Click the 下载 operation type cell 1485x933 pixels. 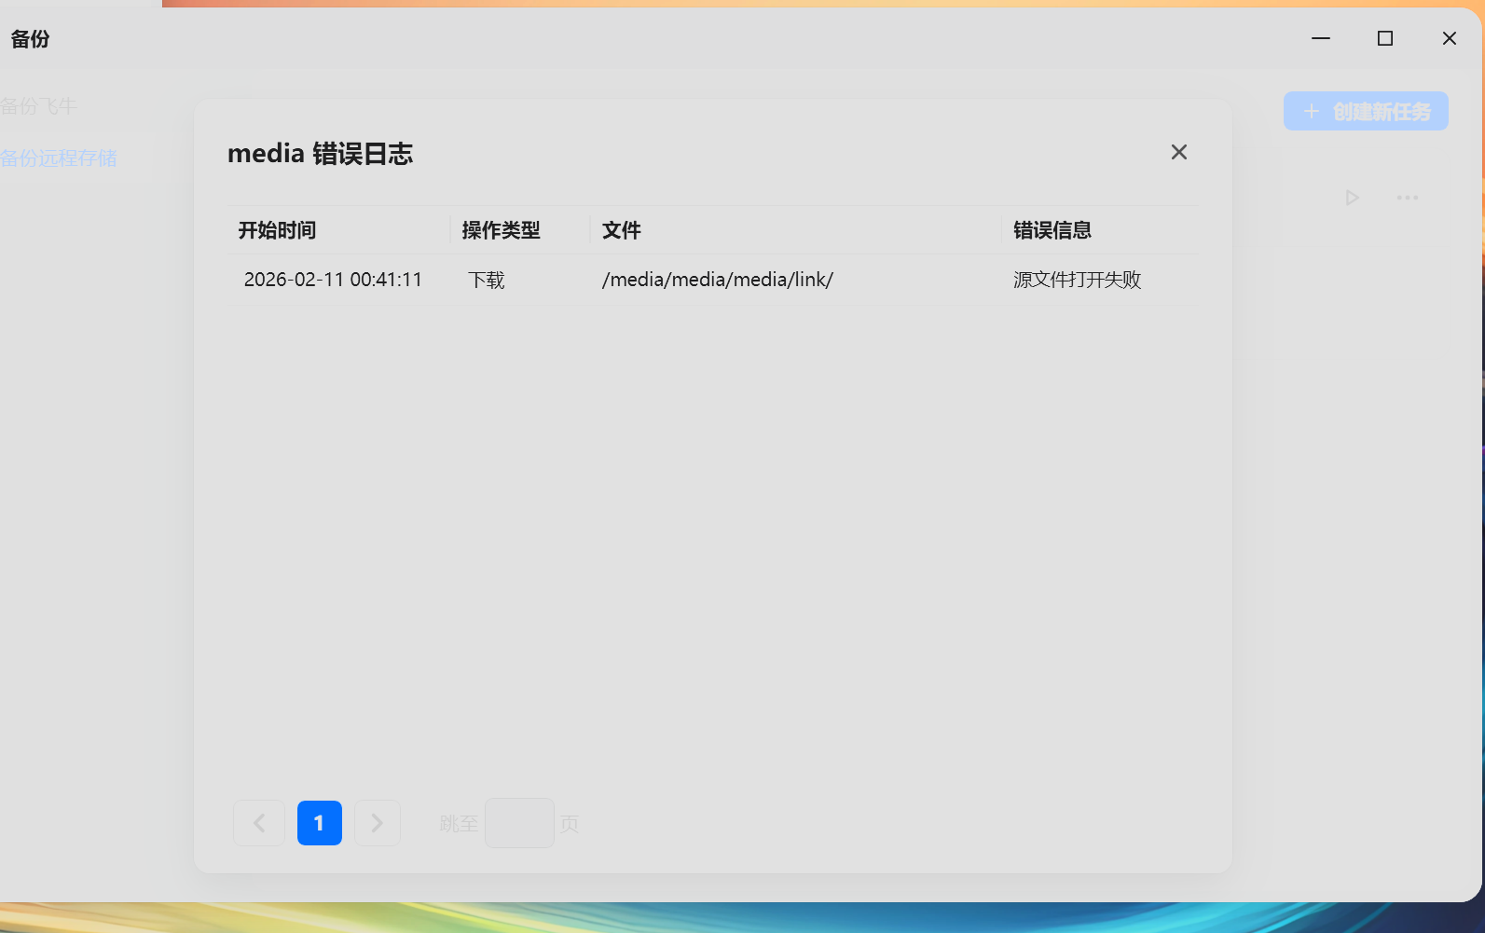[x=487, y=280]
